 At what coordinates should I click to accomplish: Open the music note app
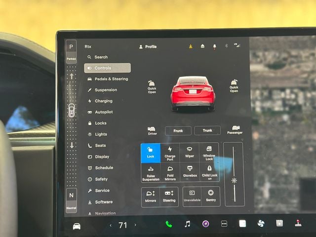coord(187,224)
